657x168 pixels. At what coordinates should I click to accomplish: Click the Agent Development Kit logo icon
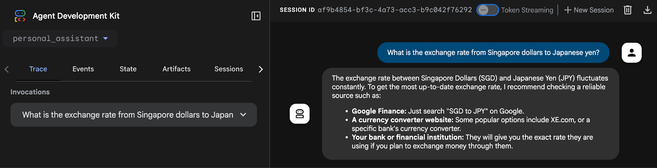point(20,16)
